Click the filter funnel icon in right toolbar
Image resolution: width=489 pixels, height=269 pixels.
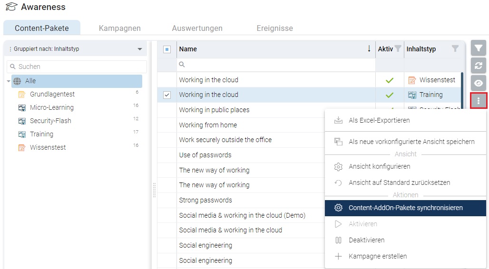coord(479,48)
